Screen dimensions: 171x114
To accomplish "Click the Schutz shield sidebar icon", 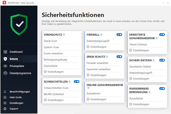I will coord(5,59).
